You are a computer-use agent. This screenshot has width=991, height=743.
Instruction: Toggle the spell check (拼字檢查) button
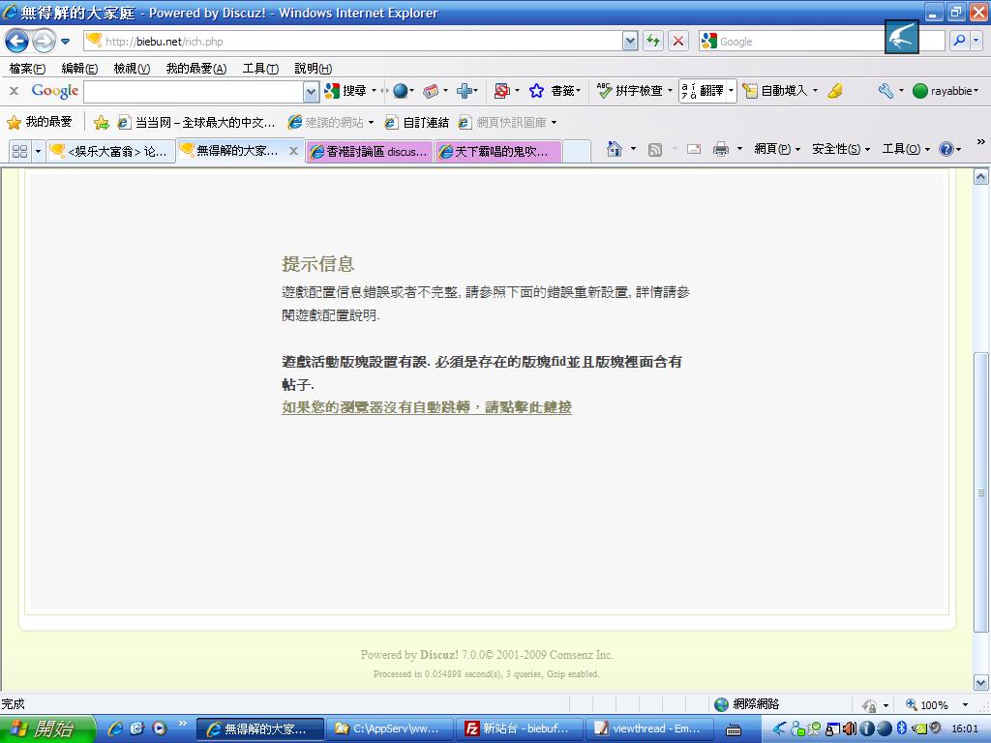(x=630, y=91)
